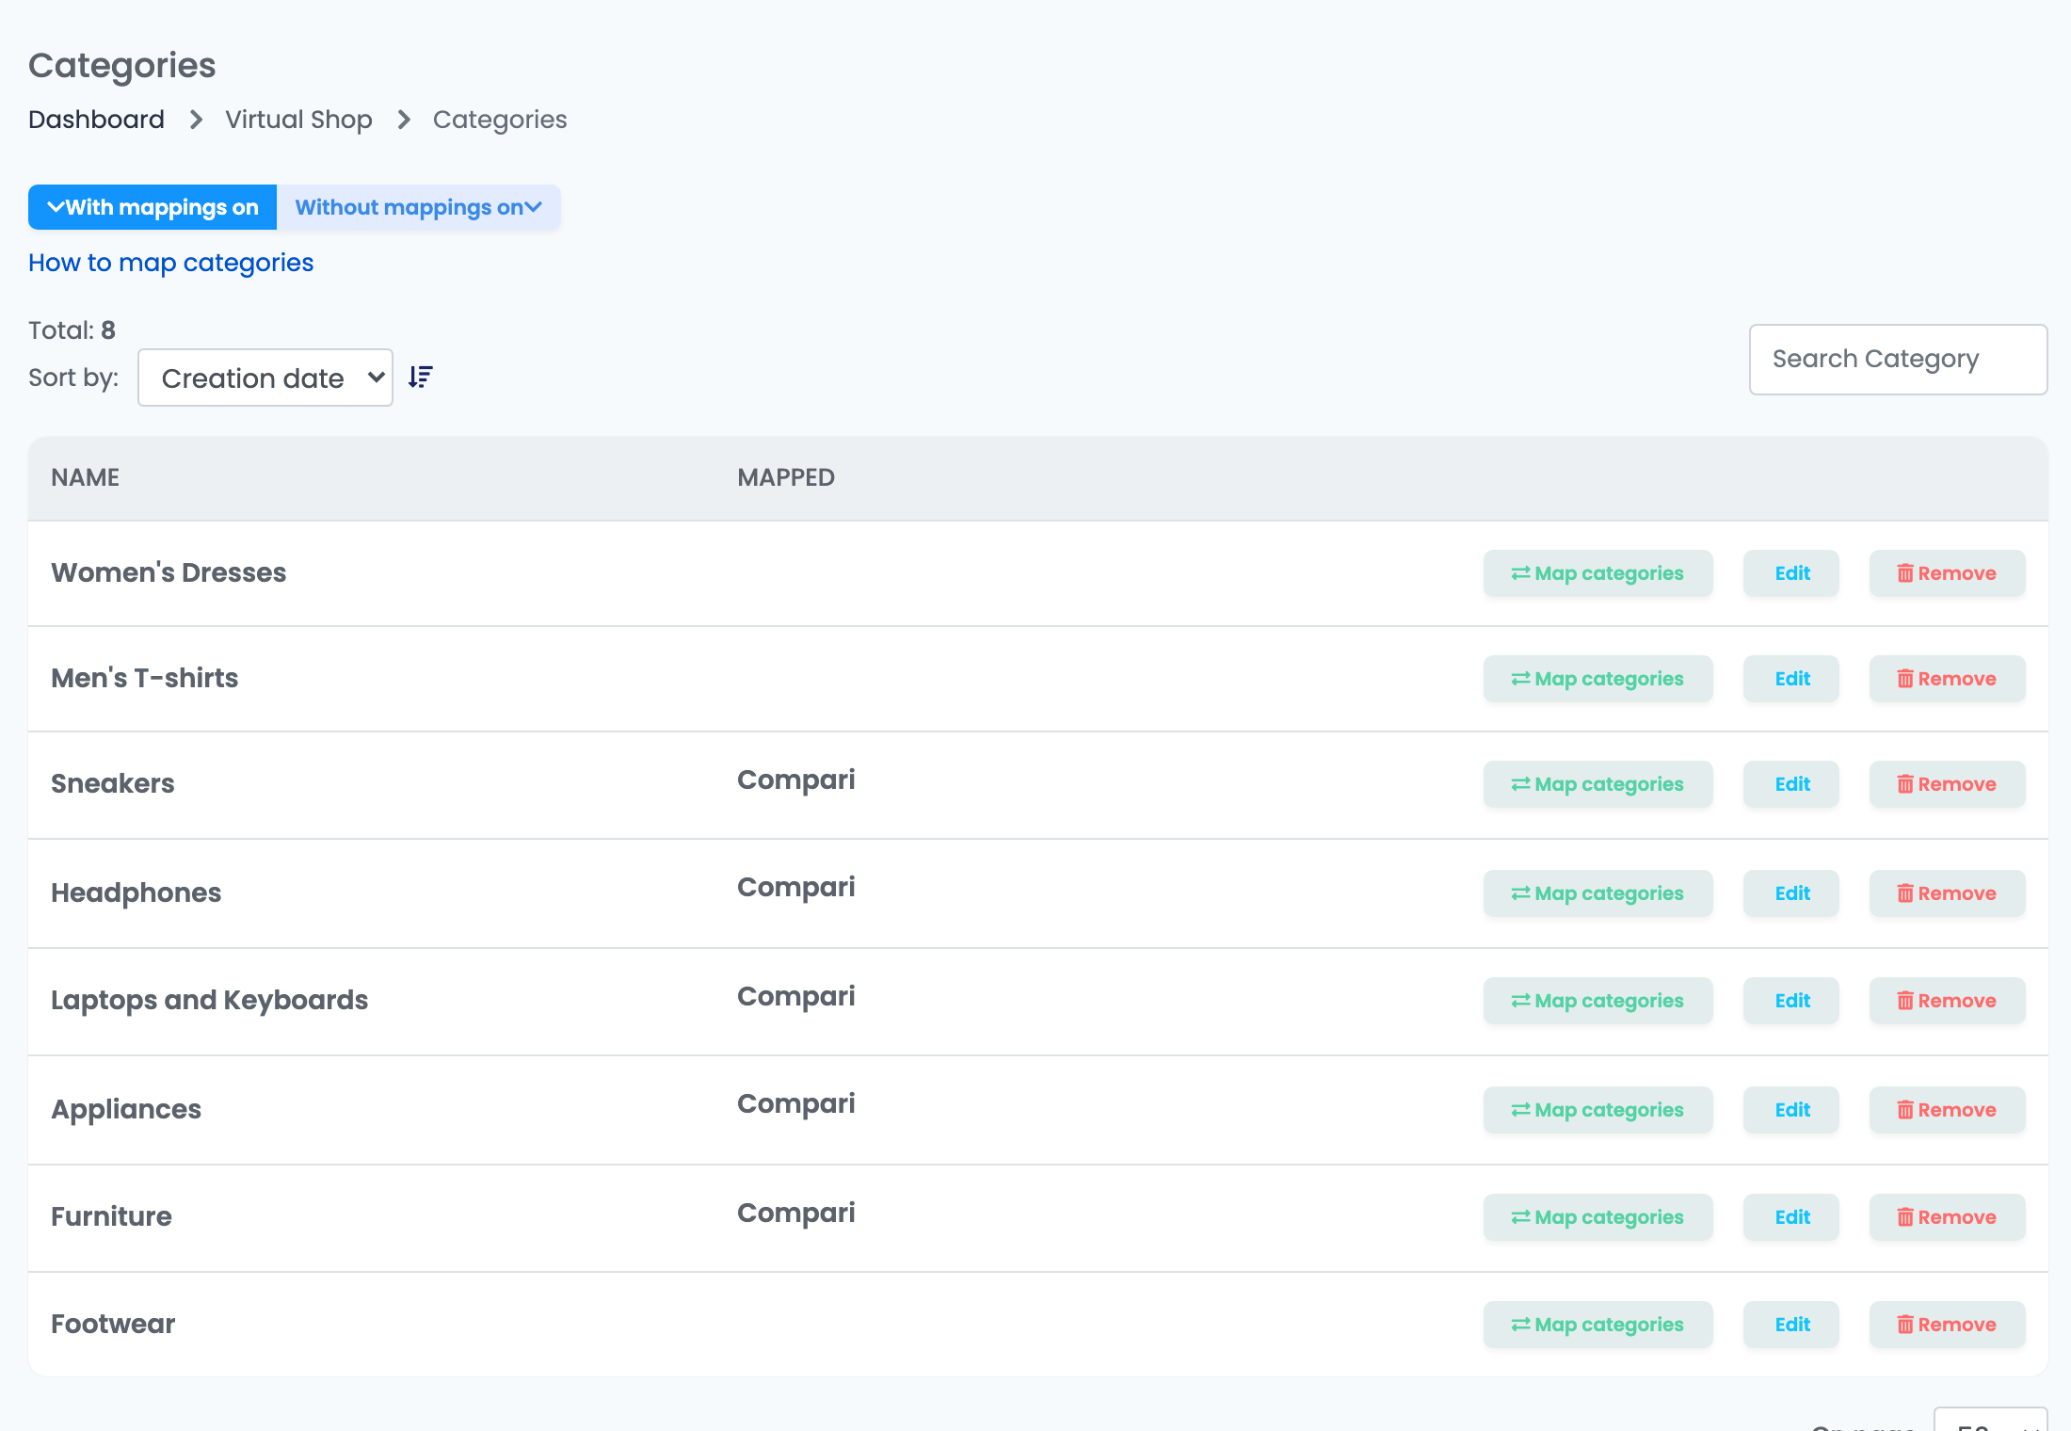Expand the Without mappings on dropdown
Image resolution: width=2071 pixels, height=1431 pixels.
point(419,207)
